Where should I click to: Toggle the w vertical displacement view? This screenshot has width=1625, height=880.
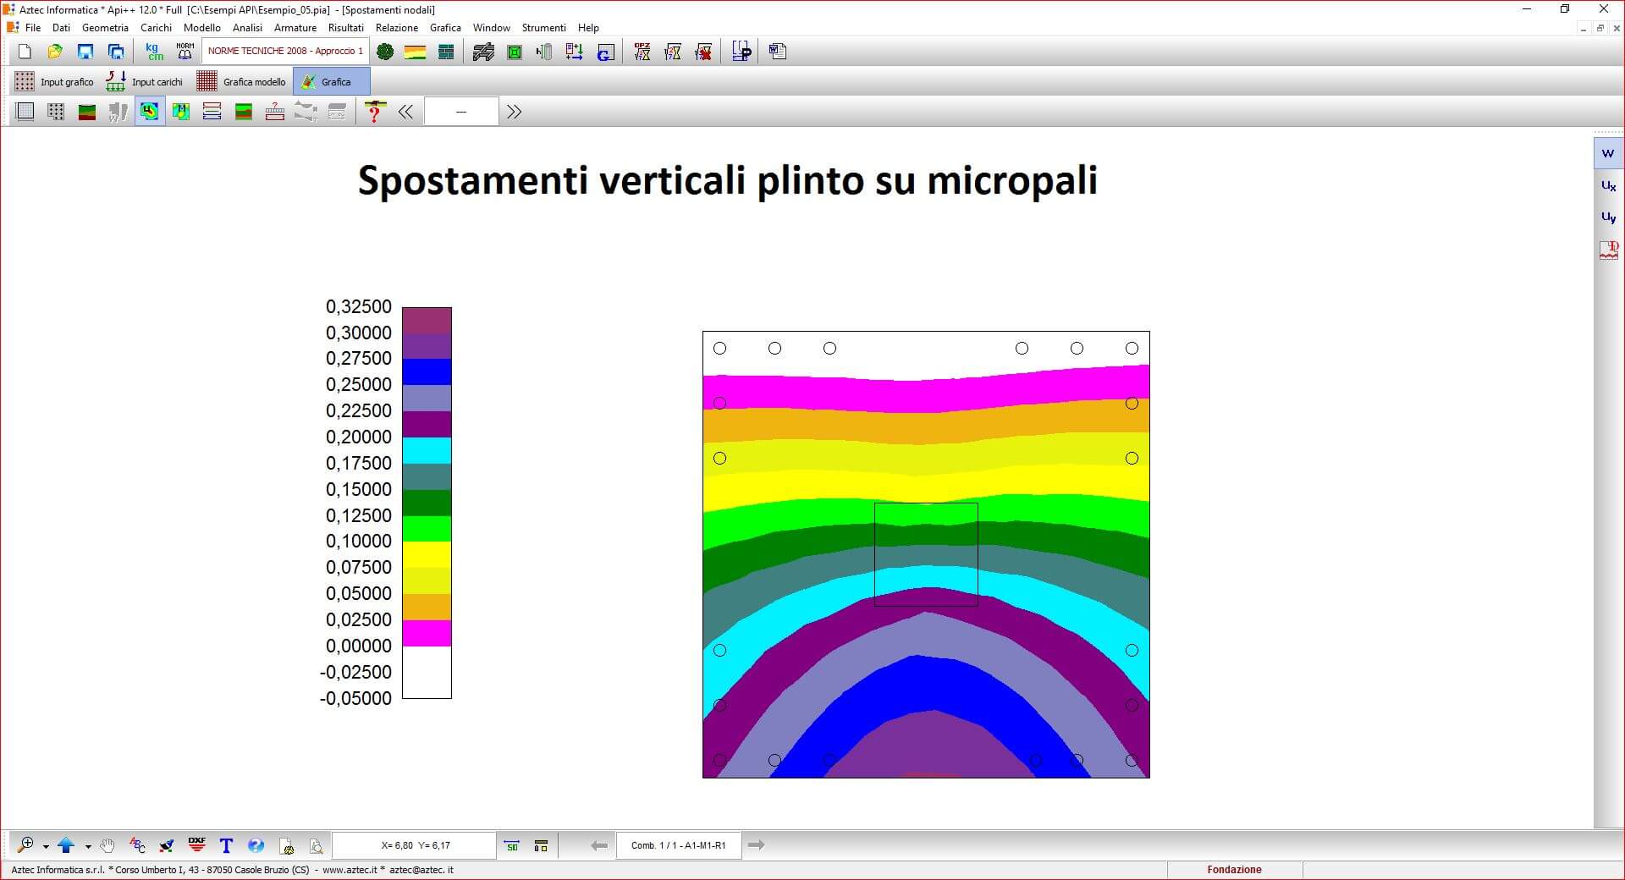[x=1608, y=153]
